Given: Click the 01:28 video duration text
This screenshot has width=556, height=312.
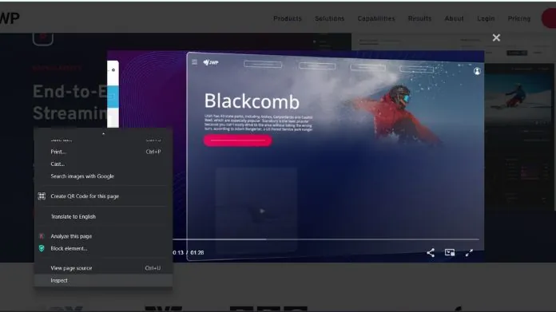Looking at the screenshot, I should tap(197, 252).
